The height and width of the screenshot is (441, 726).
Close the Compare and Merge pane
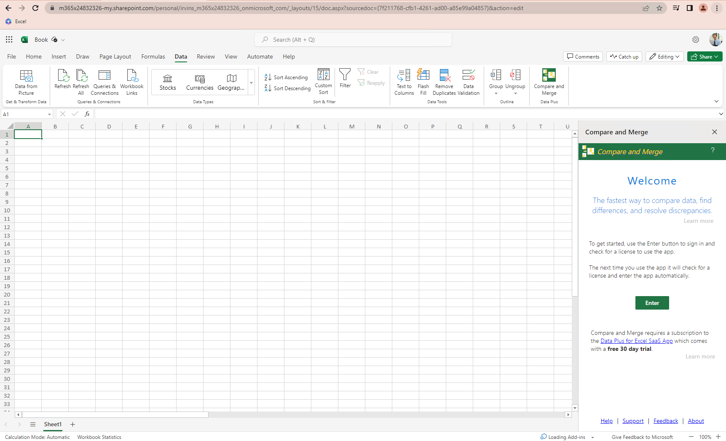point(715,132)
